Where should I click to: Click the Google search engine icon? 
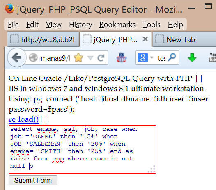click(143, 57)
